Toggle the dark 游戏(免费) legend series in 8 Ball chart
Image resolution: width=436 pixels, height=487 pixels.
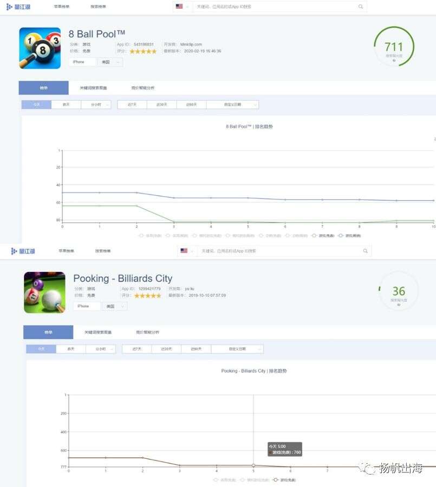[x=323, y=236]
